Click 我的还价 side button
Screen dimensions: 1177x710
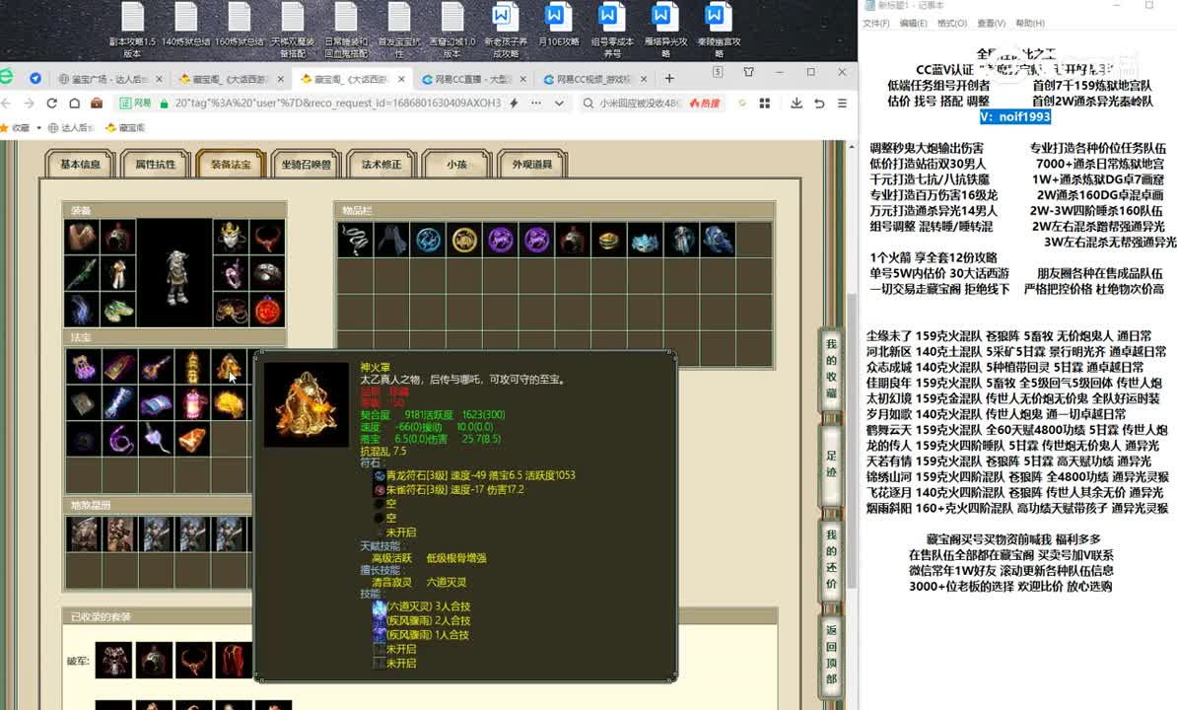click(x=831, y=560)
